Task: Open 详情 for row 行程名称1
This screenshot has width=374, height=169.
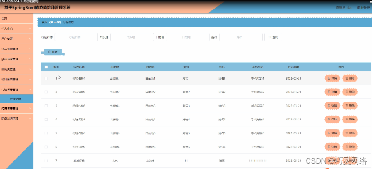Action: point(332,78)
